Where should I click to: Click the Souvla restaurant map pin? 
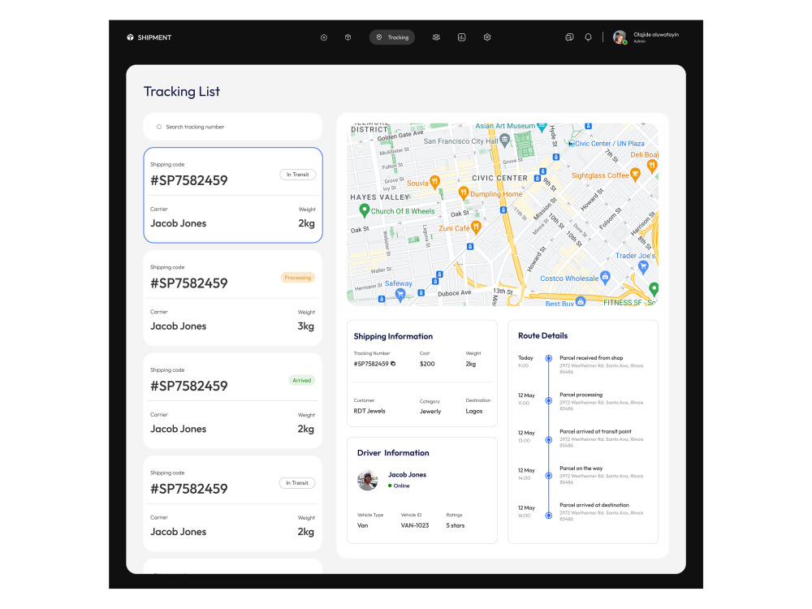click(x=435, y=181)
